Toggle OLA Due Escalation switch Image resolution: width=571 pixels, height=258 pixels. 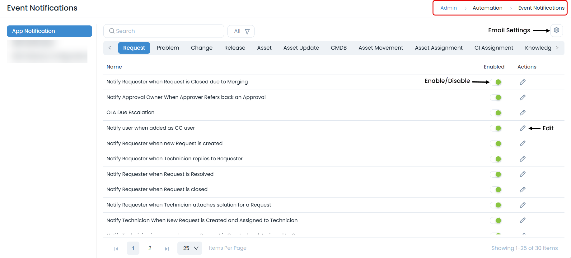[x=496, y=113]
